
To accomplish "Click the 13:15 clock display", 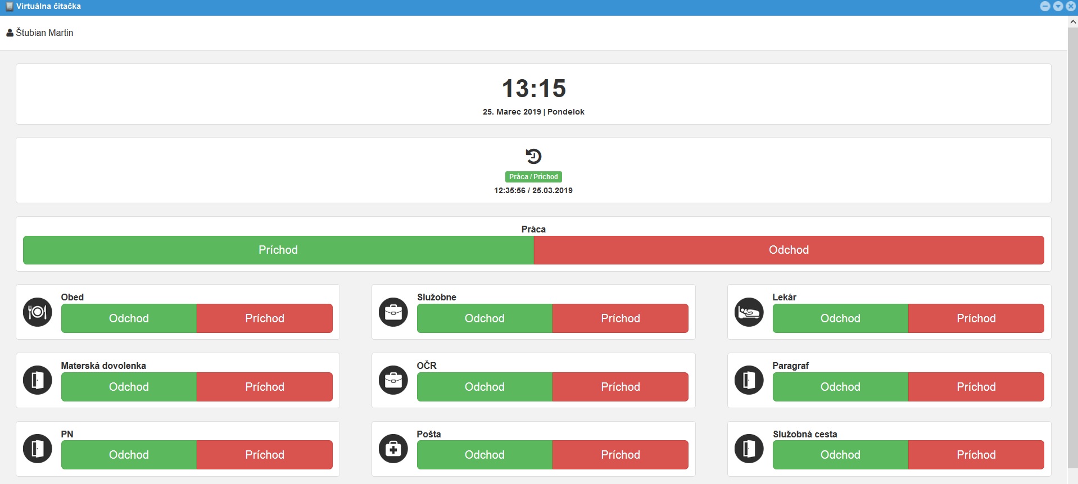I will coord(533,89).
